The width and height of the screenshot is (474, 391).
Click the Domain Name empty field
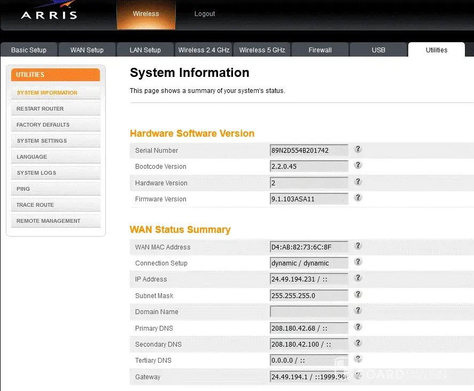coord(309,311)
